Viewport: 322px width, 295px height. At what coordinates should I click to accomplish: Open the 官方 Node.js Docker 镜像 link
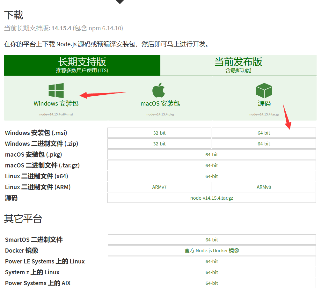click(x=212, y=251)
